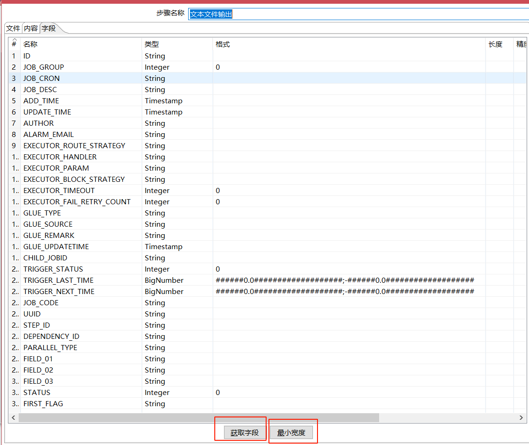Click the horizontal scrollbar thumb

pos(198,417)
